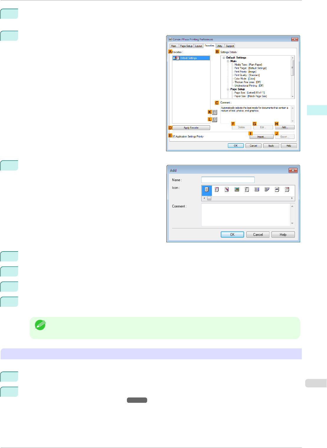Open the Support tab
This screenshot has width=327, height=448.
tap(230, 46)
